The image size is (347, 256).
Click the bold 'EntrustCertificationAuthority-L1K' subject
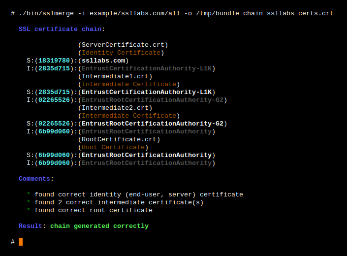(x=147, y=92)
